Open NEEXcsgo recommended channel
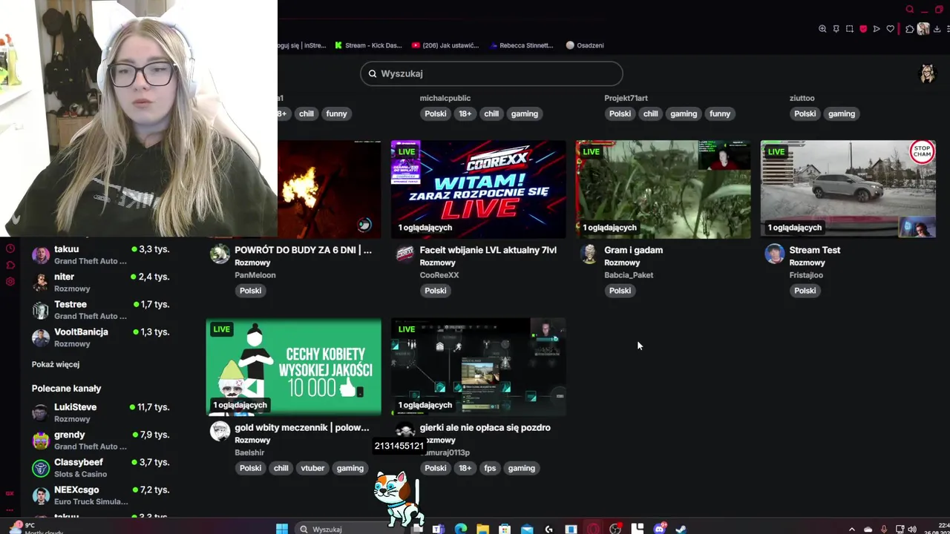This screenshot has width=950, height=534. [101, 495]
